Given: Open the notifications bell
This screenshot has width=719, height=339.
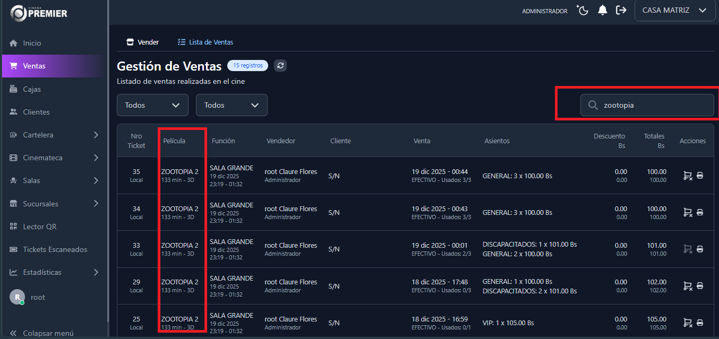Looking at the screenshot, I should click(x=602, y=11).
